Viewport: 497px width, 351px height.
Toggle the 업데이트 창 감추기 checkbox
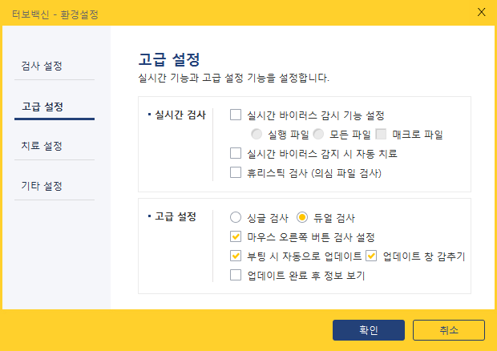(x=371, y=256)
